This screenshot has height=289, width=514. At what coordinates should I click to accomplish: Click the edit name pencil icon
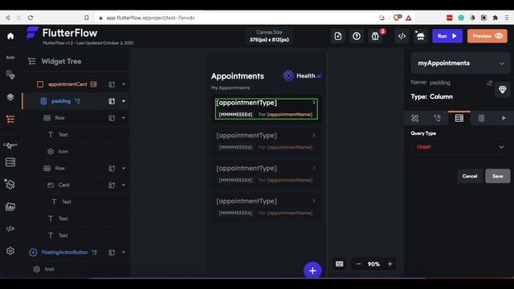[489, 83]
